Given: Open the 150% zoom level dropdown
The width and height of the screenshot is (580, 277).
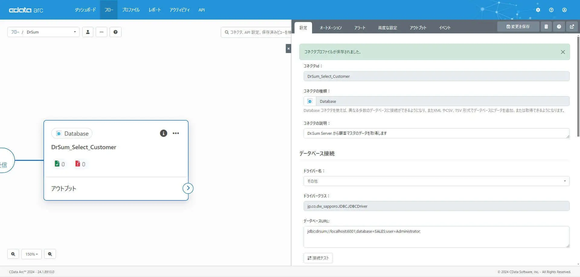Looking at the screenshot, I should [31, 254].
